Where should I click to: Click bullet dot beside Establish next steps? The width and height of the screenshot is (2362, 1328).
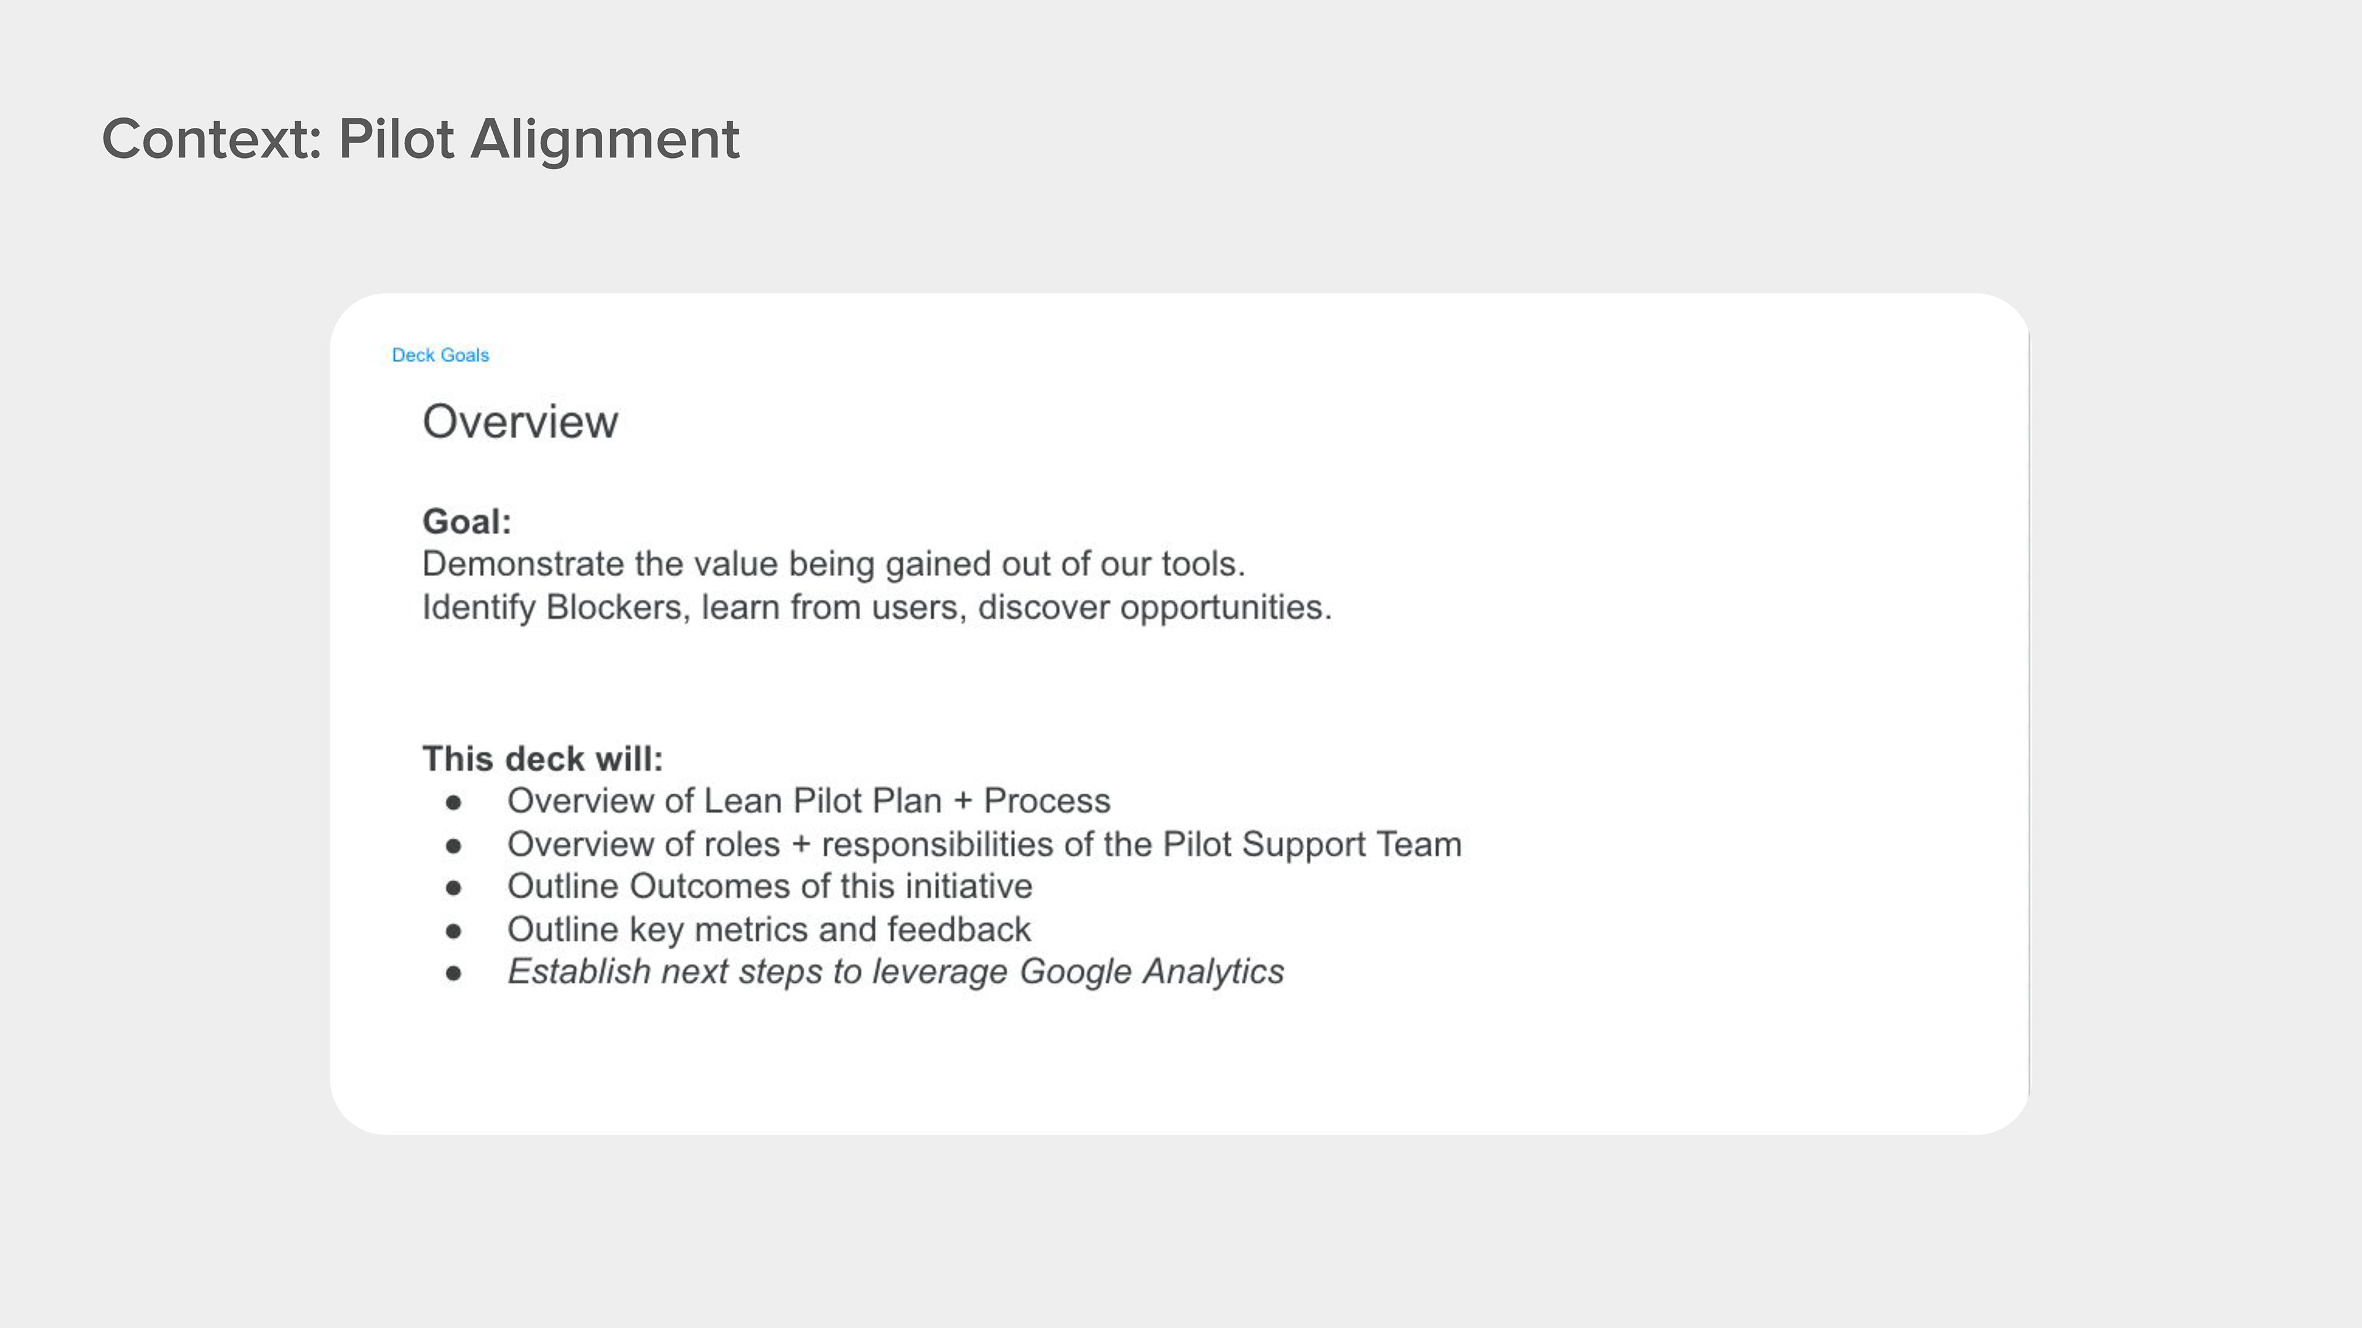coord(453,973)
